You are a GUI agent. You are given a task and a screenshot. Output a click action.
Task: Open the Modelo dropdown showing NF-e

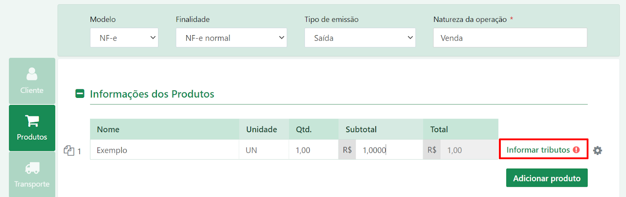124,38
